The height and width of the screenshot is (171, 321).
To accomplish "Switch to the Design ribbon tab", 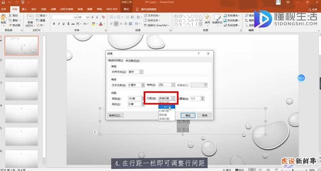I will (34, 9).
